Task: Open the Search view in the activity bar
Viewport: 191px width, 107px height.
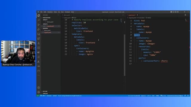Action: 38,20
